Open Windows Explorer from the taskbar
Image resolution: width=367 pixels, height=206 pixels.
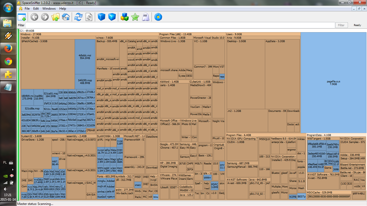tap(8, 23)
